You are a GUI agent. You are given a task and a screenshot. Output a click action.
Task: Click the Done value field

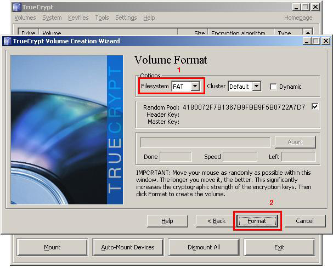pyautogui.click(x=176, y=157)
